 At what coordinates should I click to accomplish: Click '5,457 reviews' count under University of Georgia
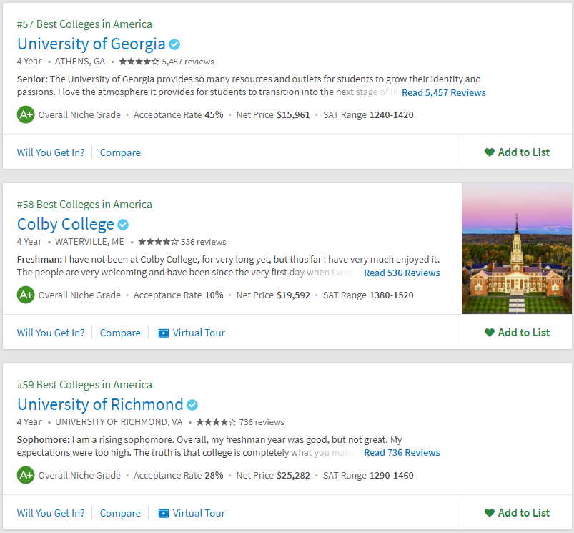pyautogui.click(x=188, y=62)
